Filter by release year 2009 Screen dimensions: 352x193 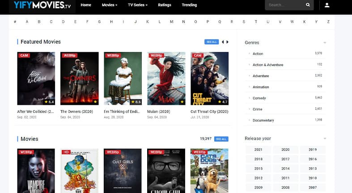pos(258,187)
